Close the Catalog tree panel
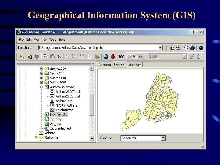This screenshot has width=220, height=165. 93,64
